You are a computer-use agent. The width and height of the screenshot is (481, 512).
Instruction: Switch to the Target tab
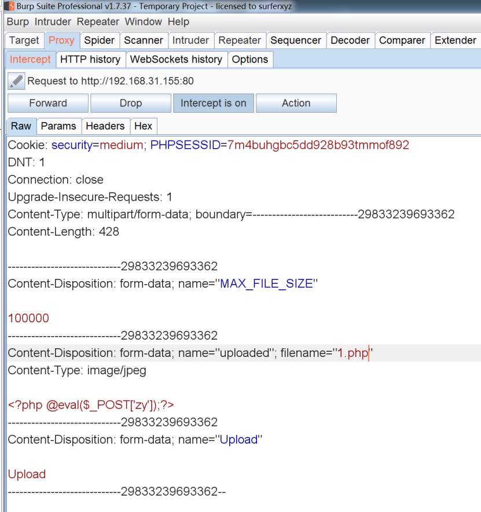coord(24,40)
